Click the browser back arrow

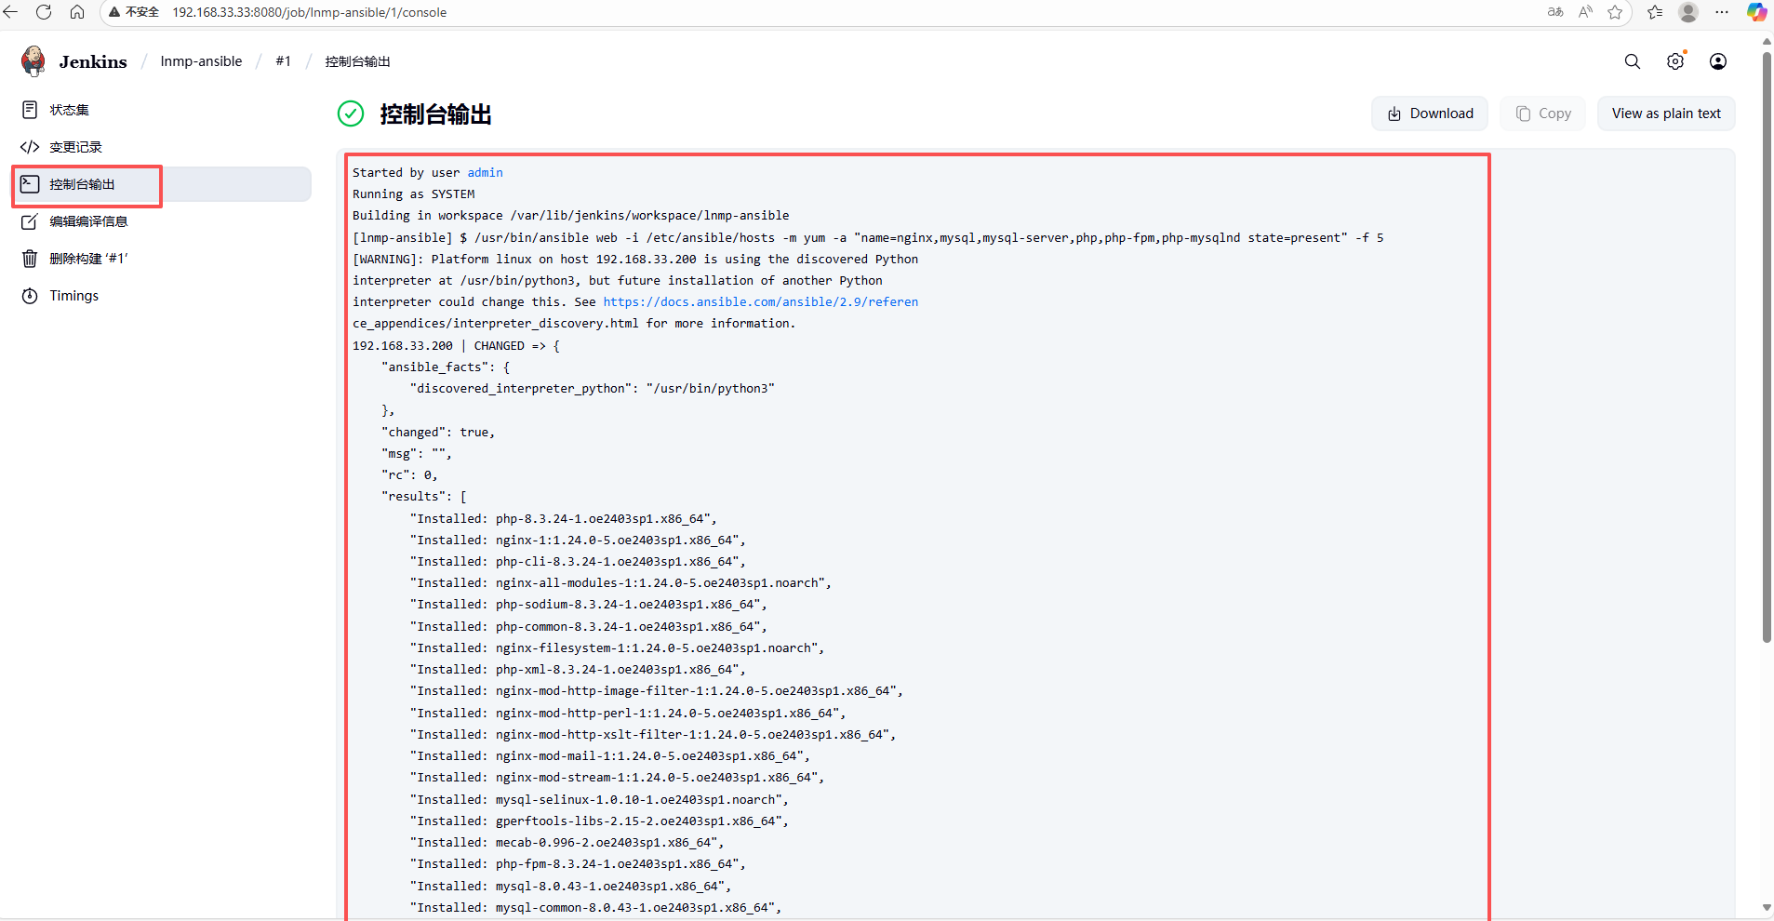[11, 12]
